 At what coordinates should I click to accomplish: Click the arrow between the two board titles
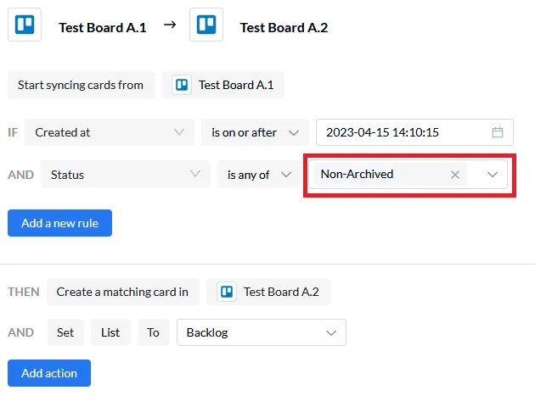(x=170, y=25)
